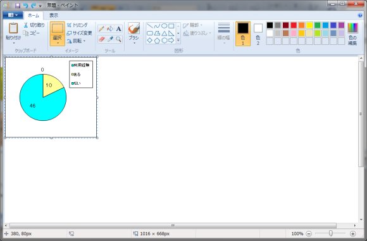Image resolution: width=367 pixels, height=241 pixels.
Task: Switch to the View (表示) tab
Action: coord(54,15)
